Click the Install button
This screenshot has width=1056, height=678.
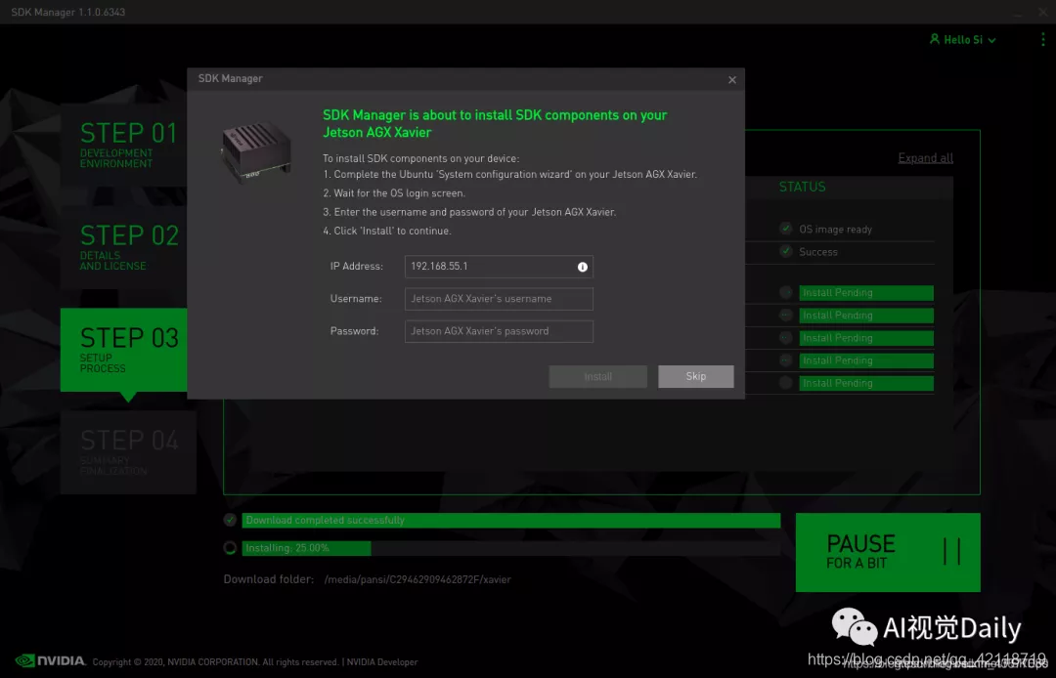[598, 377]
